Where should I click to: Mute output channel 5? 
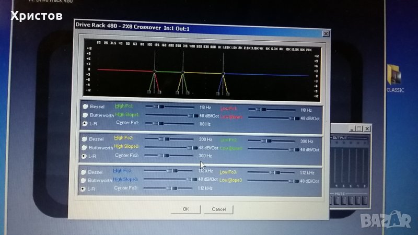[344, 201]
